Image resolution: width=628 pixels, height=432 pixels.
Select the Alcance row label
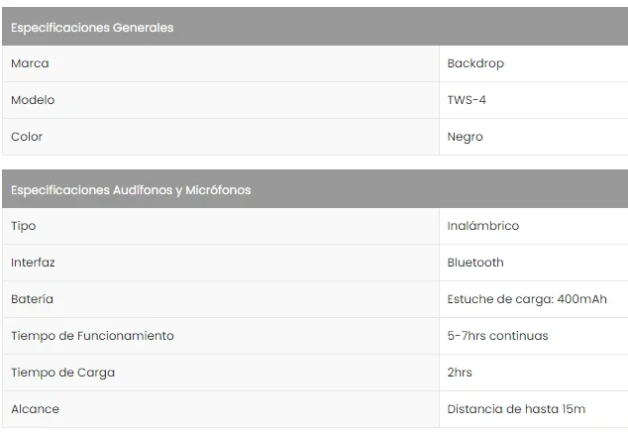coord(35,409)
